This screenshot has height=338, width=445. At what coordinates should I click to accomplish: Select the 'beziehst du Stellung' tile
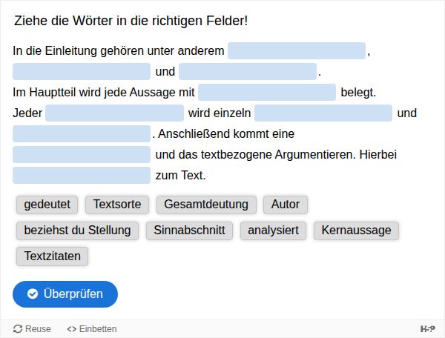(77, 230)
